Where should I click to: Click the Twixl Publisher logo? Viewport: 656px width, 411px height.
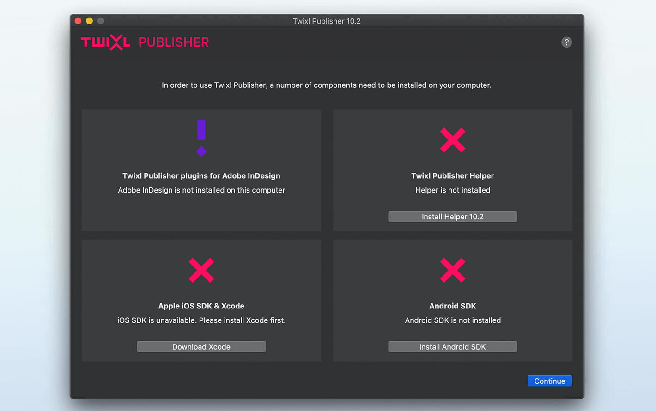[x=145, y=42]
